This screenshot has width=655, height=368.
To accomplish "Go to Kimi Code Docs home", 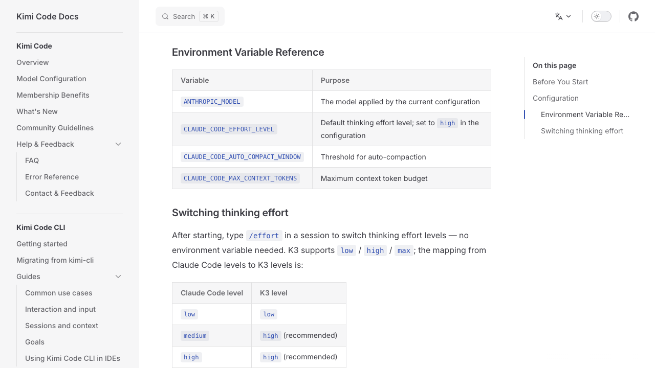I will point(48,16).
